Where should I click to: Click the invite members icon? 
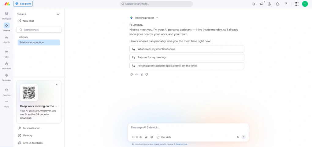tap(270, 4)
